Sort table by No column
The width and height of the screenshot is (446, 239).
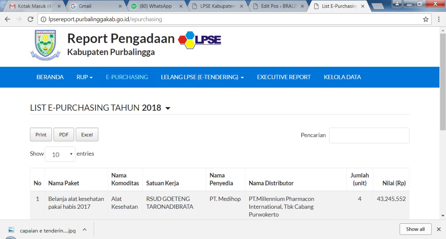38,180
